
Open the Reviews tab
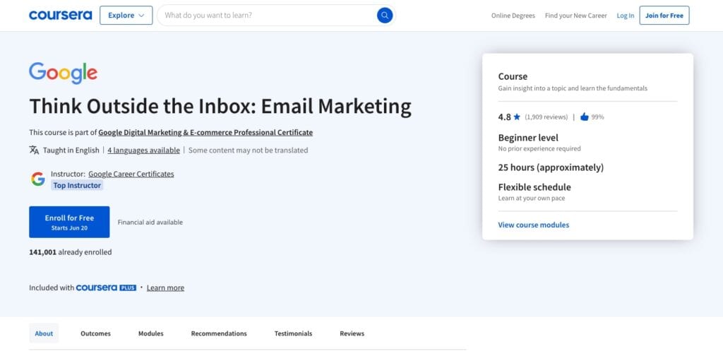[x=352, y=333]
